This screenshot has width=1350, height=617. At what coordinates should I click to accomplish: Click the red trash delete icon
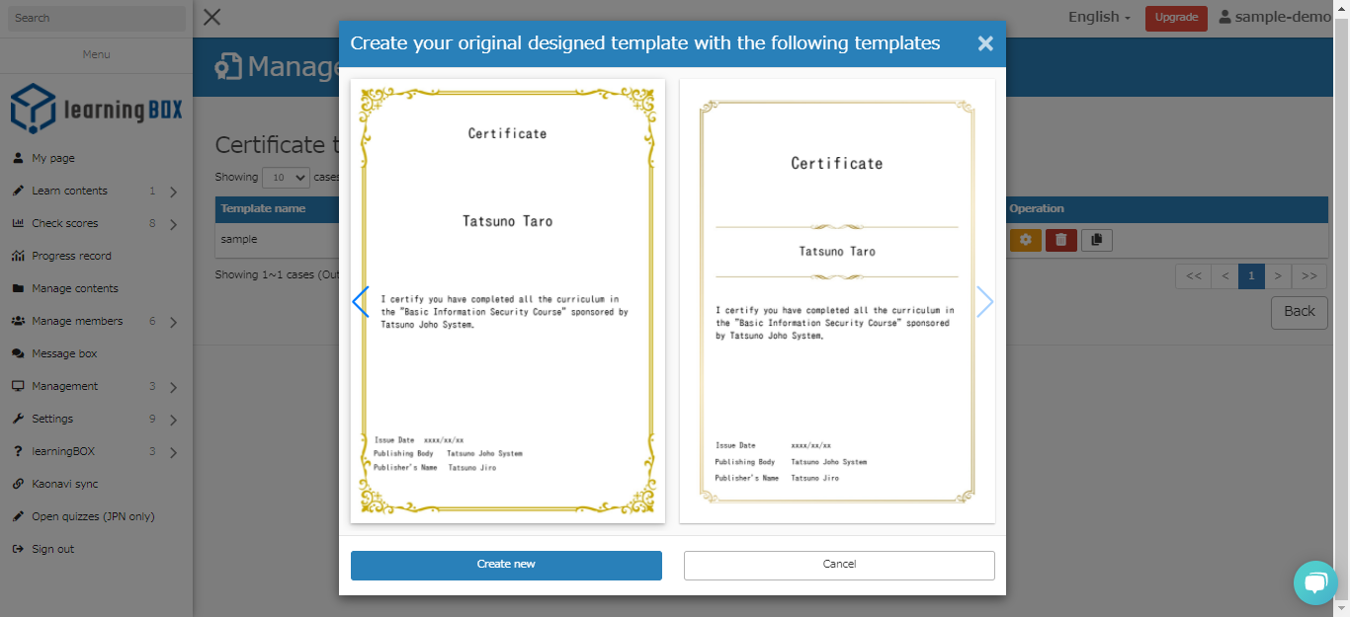(x=1060, y=240)
